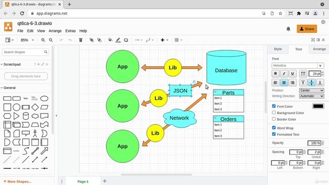Open the Writing Direction dropdown

312,96
